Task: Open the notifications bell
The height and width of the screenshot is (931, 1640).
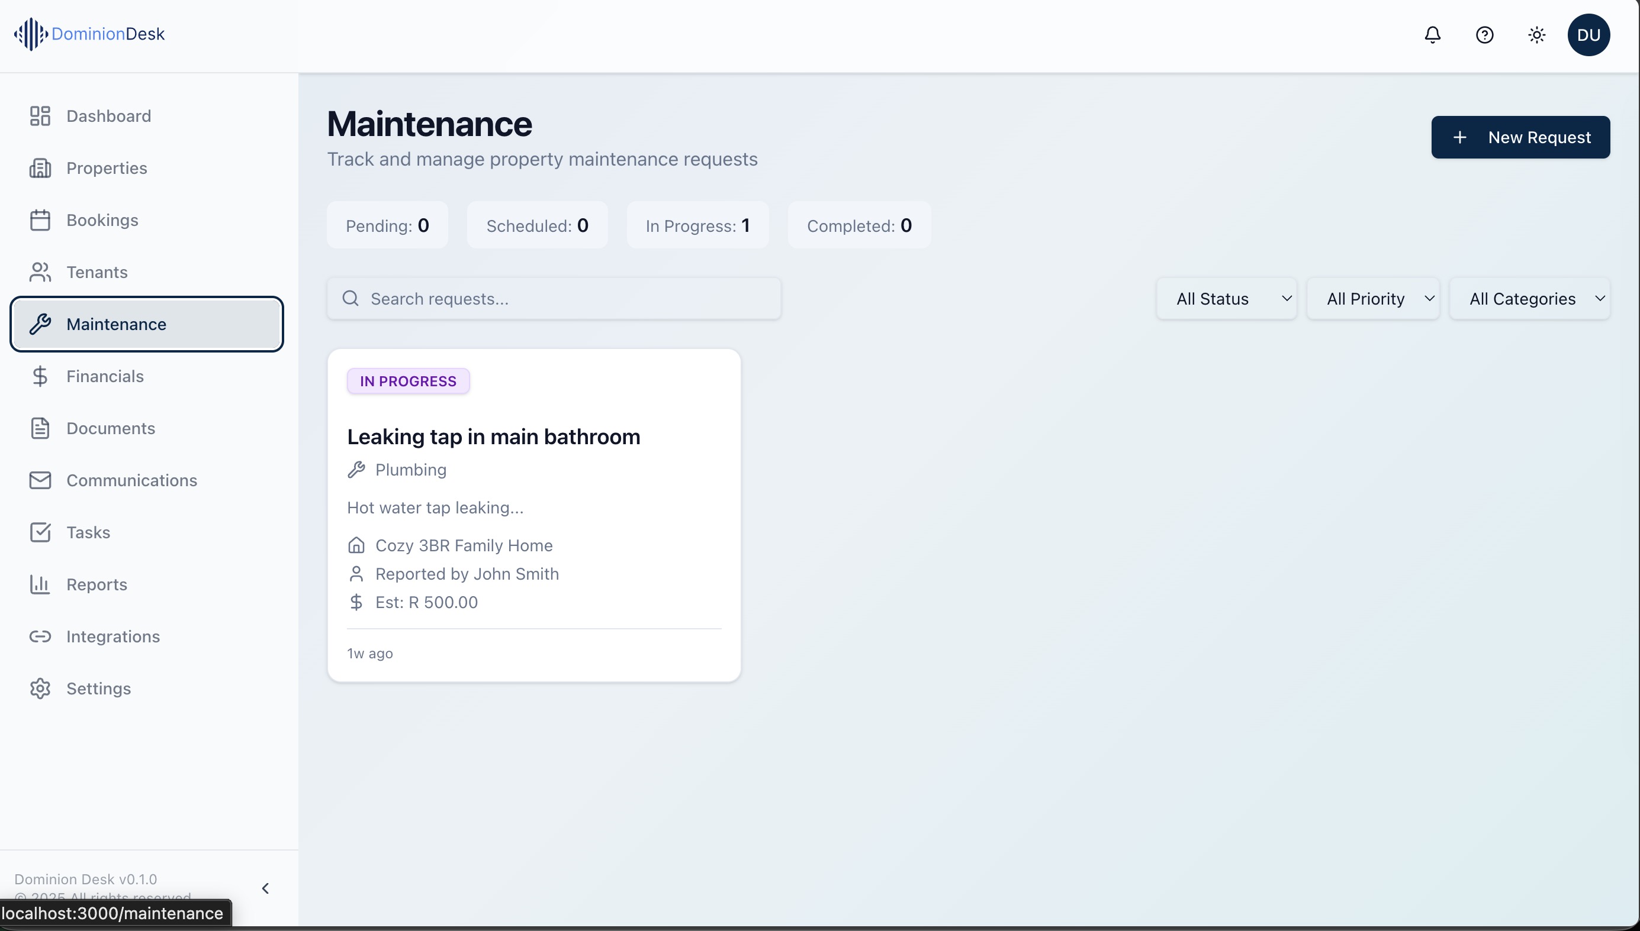Action: [x=1433, y=34]
